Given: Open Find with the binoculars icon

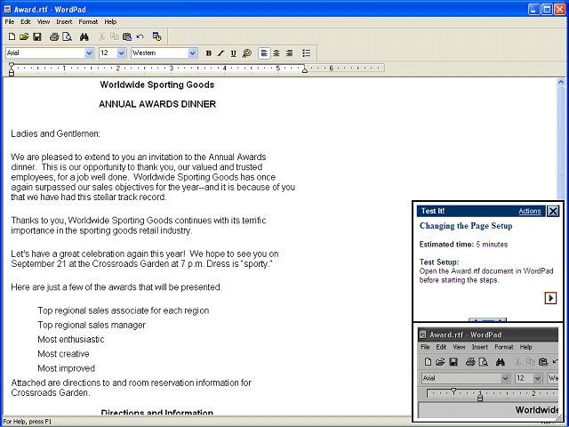Looking at the screenshot, I should tap(84, 36).
